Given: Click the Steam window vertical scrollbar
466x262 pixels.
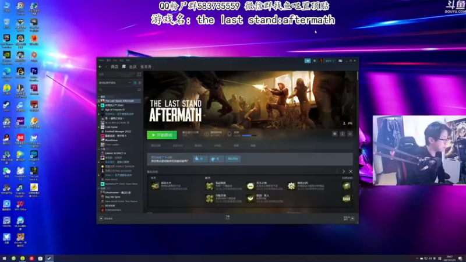Looking at the screenshot, I should (x=357, y=76).
